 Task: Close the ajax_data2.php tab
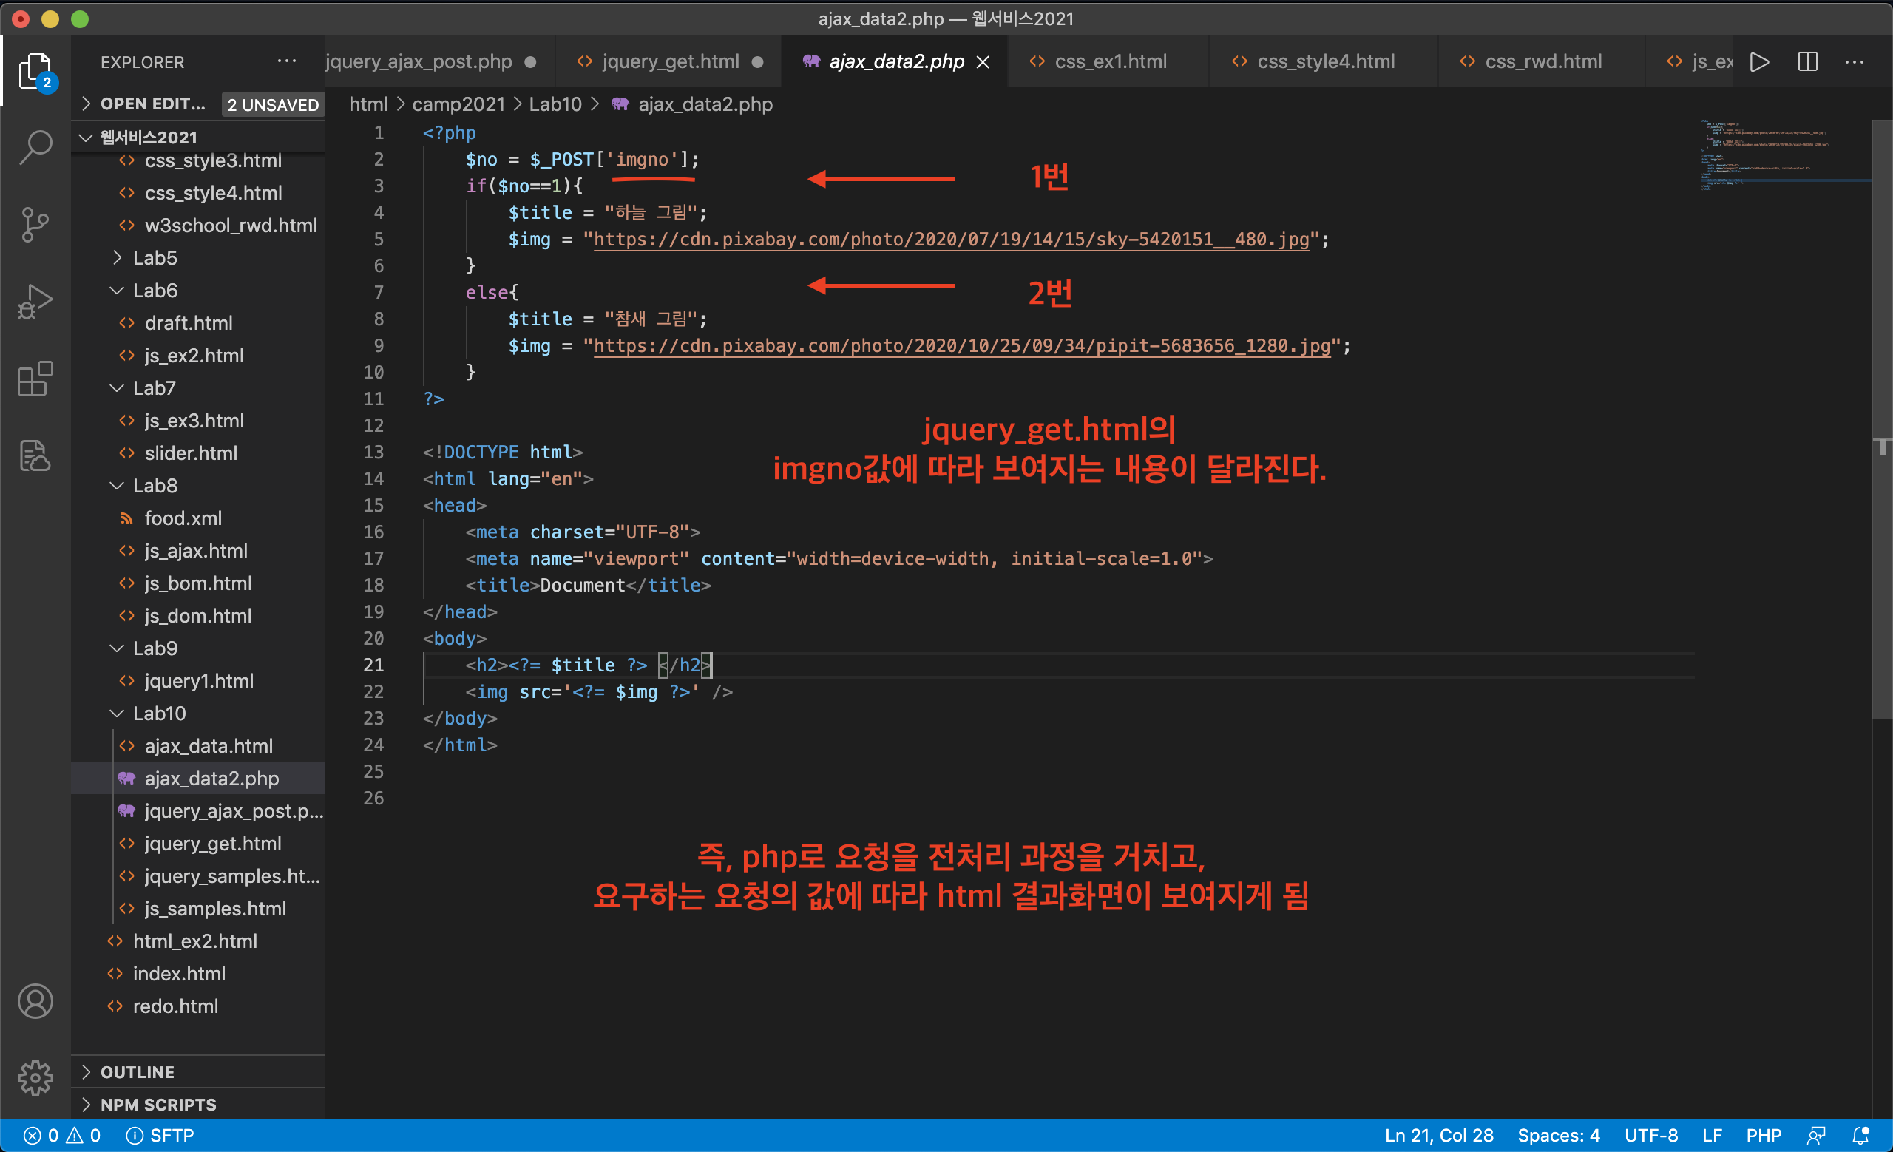pyautogui.click(x=983, y=62)
